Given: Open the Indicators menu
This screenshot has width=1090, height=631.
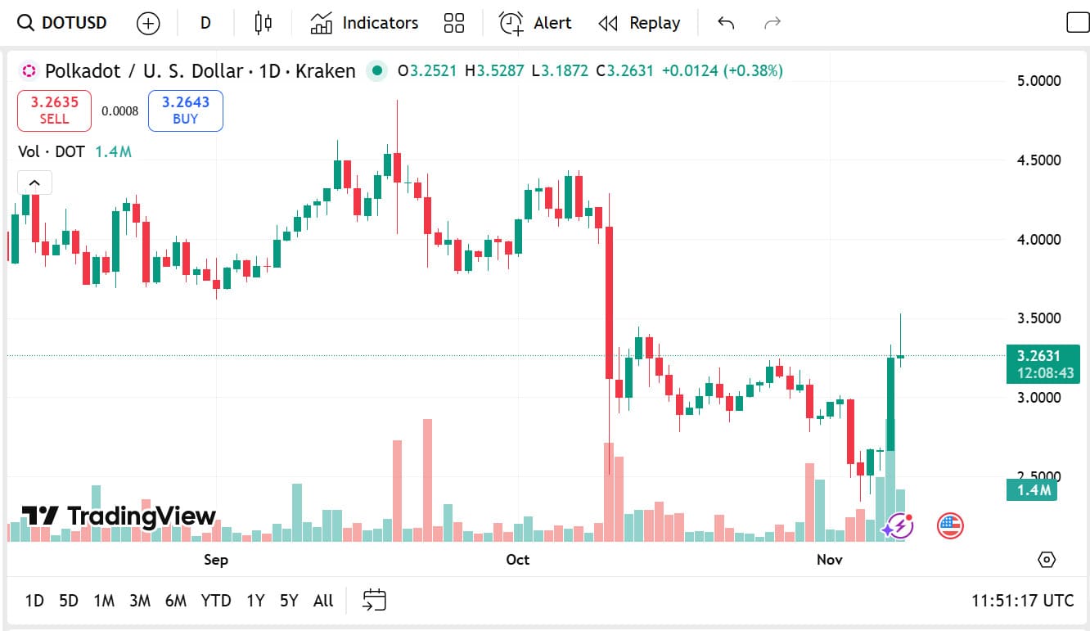Looking at the screenshot, I should click(x=364, y=23).
